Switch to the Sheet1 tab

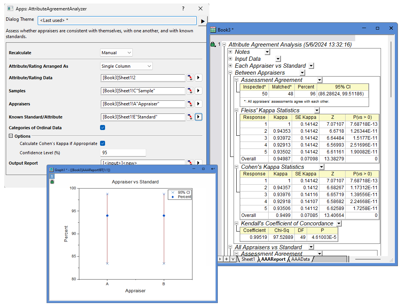coord(248,259)
